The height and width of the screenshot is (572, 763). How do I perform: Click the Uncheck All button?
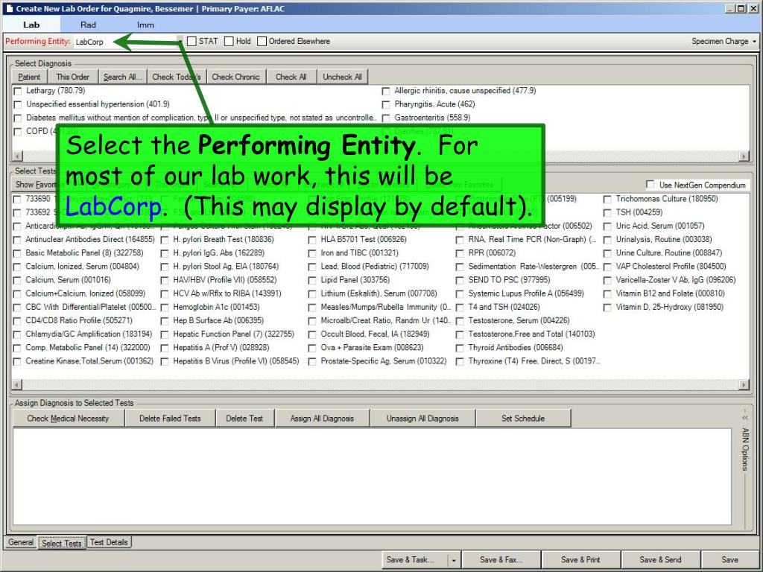pos(343,77)
